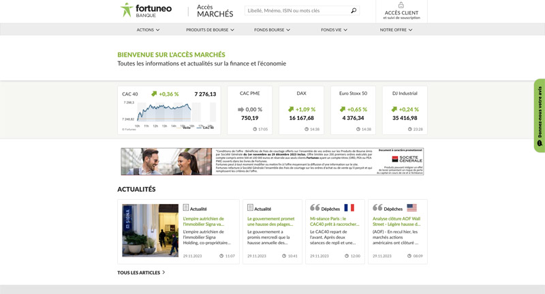545x294 pixels.
Task: Click the CAC 40 intraday chart
Action: [x=169, y=115]
